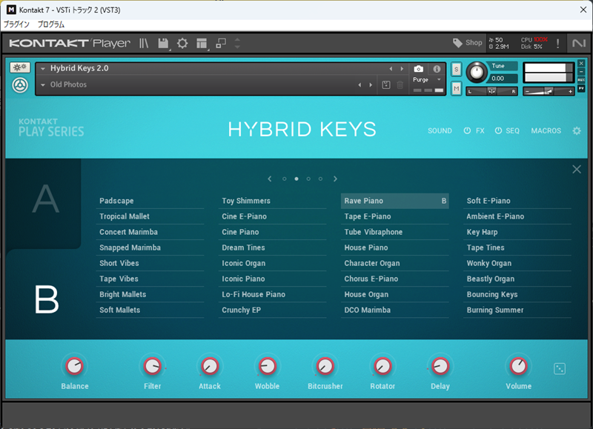
Task: Open instrument edit mode gear icon
Action: pyautogui.click(x=20, y=67)
